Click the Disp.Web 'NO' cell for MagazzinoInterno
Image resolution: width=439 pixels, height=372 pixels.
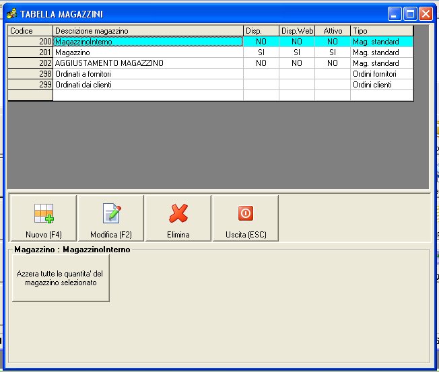297,42
